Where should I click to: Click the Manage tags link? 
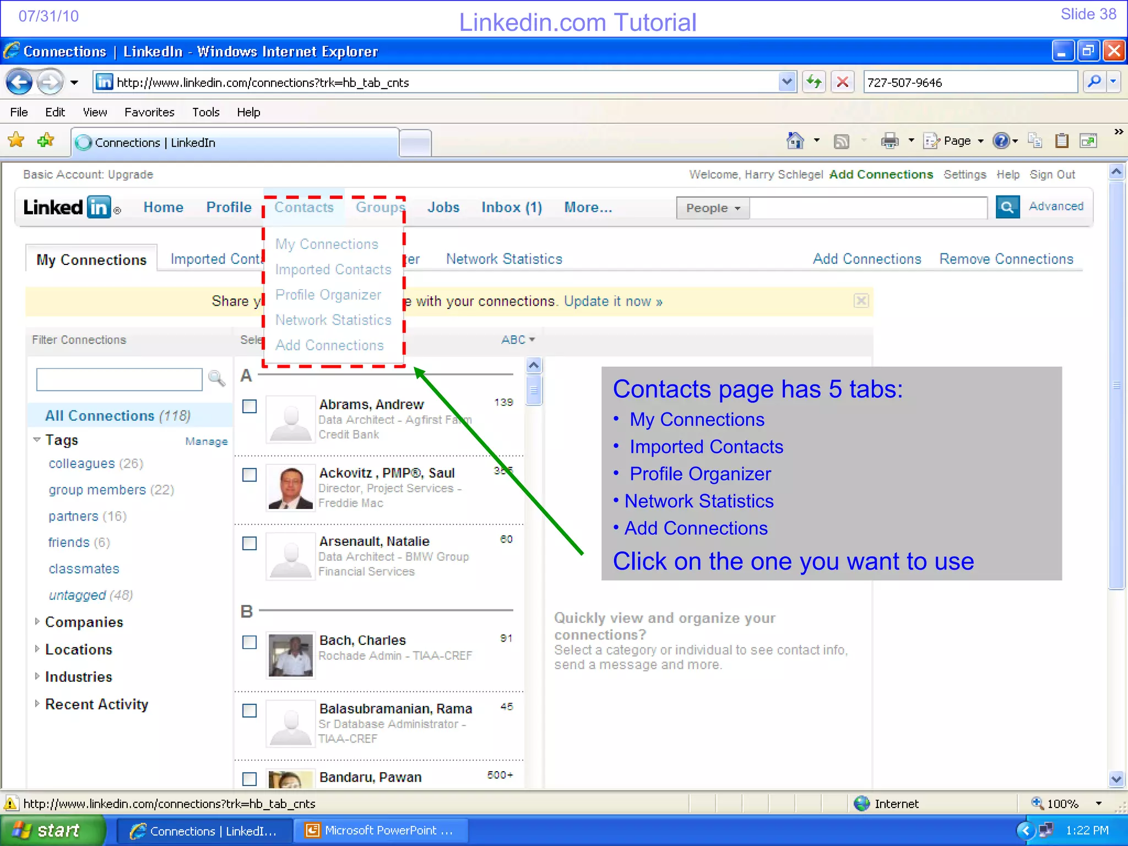pos(207,441)
